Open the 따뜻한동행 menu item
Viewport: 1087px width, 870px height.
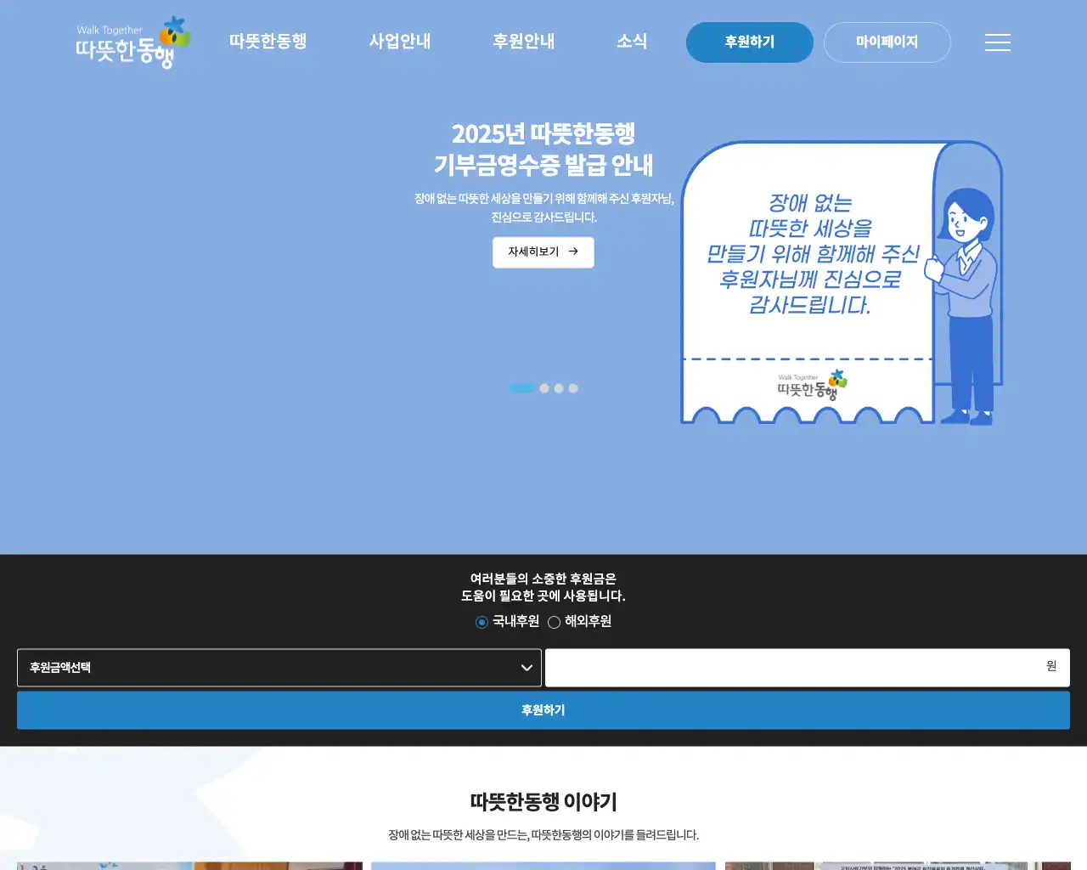[268, 41]
